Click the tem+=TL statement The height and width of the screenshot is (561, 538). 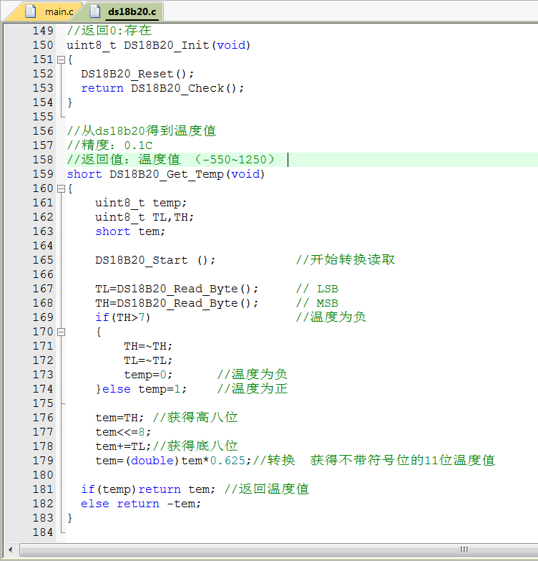123,446
